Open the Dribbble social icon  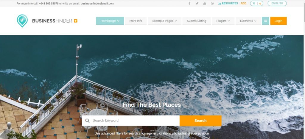212,3
